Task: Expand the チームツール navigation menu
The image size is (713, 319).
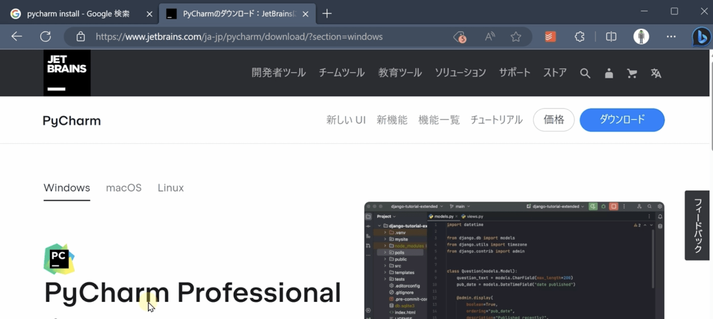Action: pyautogui.click(x=342, y=73)
